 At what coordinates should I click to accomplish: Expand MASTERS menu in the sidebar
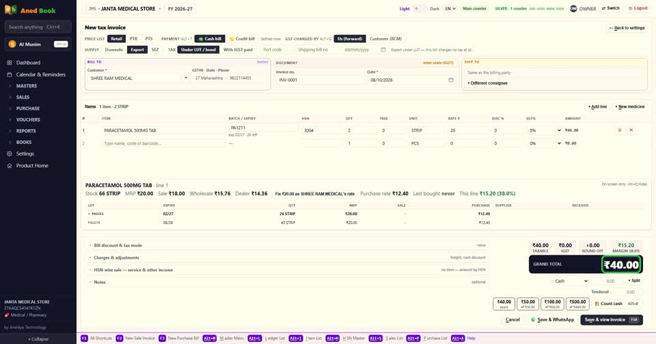click(x=27, y=86)
